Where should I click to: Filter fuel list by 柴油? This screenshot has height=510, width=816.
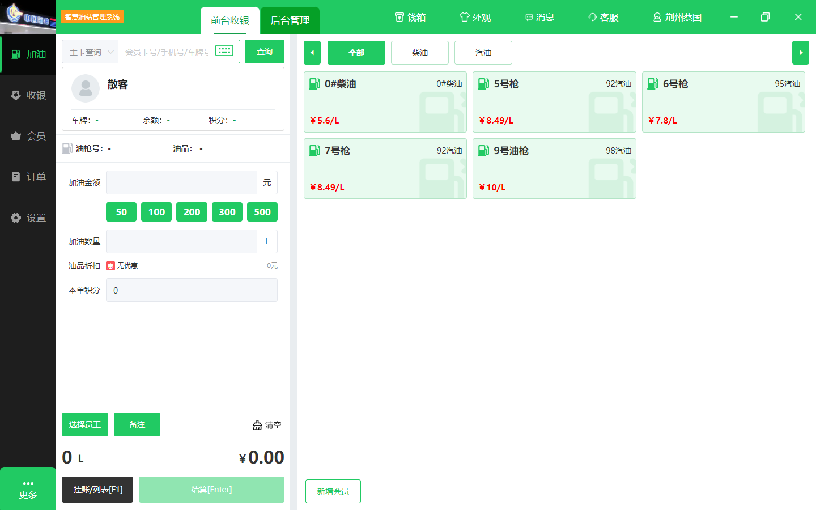point(420,53)
